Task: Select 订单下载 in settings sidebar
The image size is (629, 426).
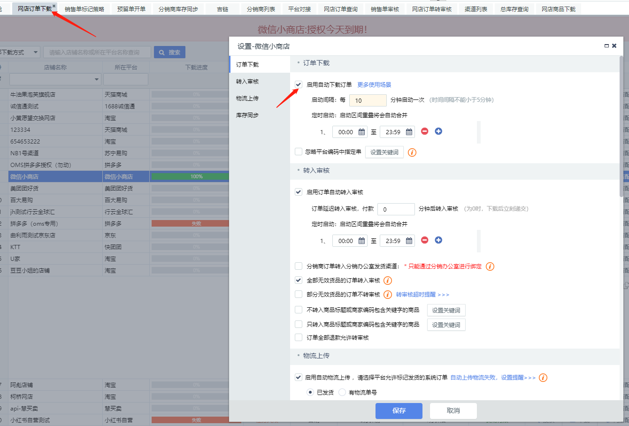Action: 260,64
